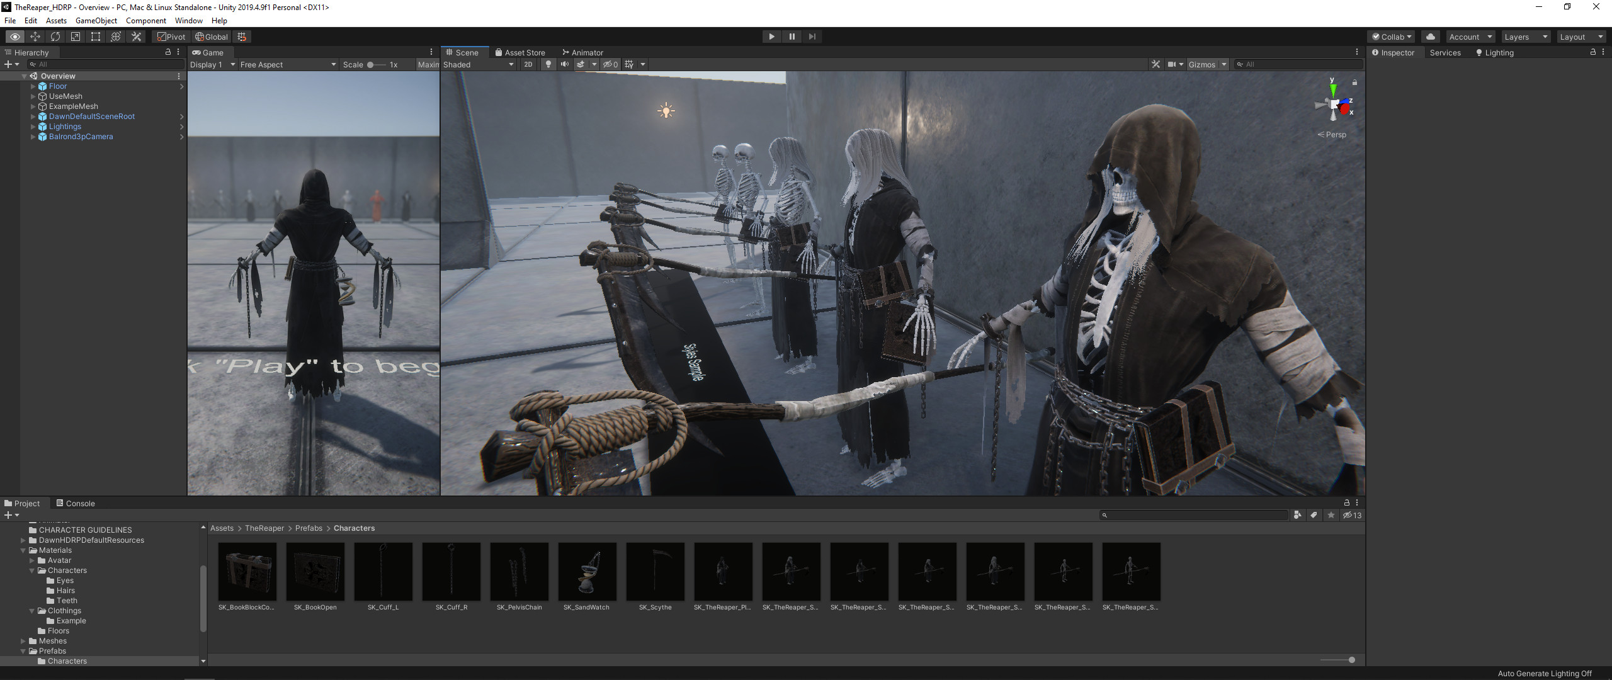The width and height of the screenshot is (1612, 680).
Task: Expand the Floor object in Hierarchy
Action: (x=33, y=86)
